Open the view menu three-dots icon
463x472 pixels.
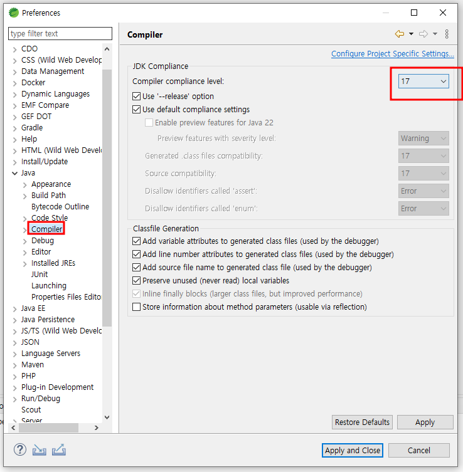[447, 34]
